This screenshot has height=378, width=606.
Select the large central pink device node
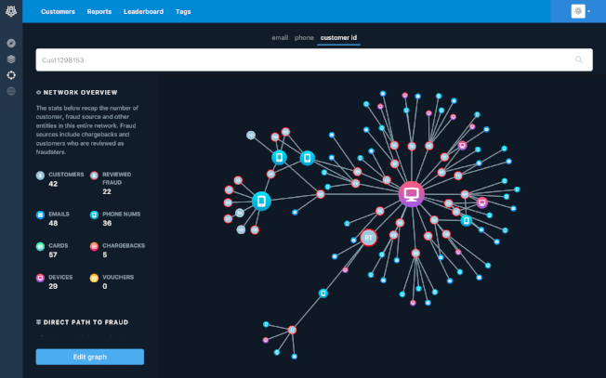click(x=412, y=194)
